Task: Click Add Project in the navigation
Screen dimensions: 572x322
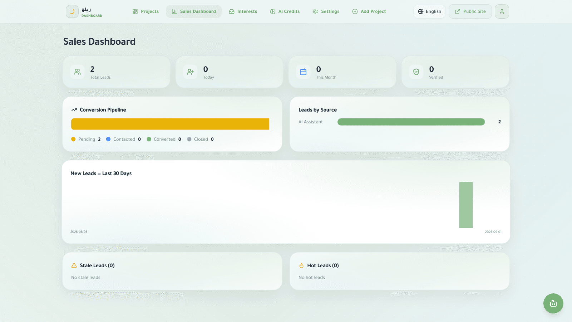Action: (369, 11)
